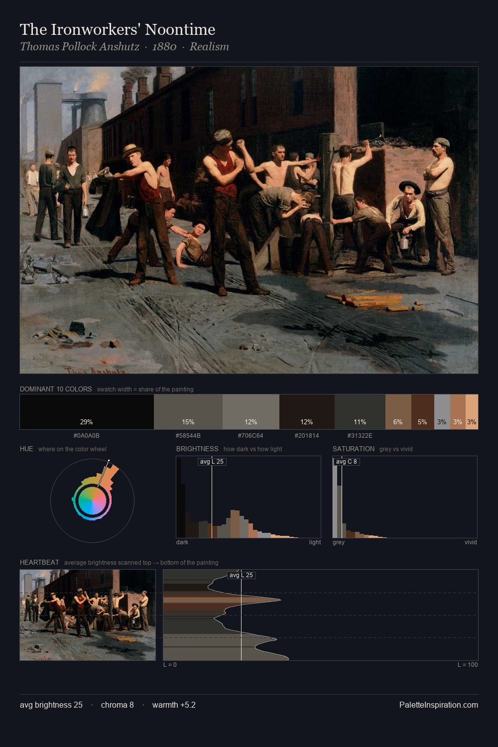Click the hue color wheel chart

[92, 500]
